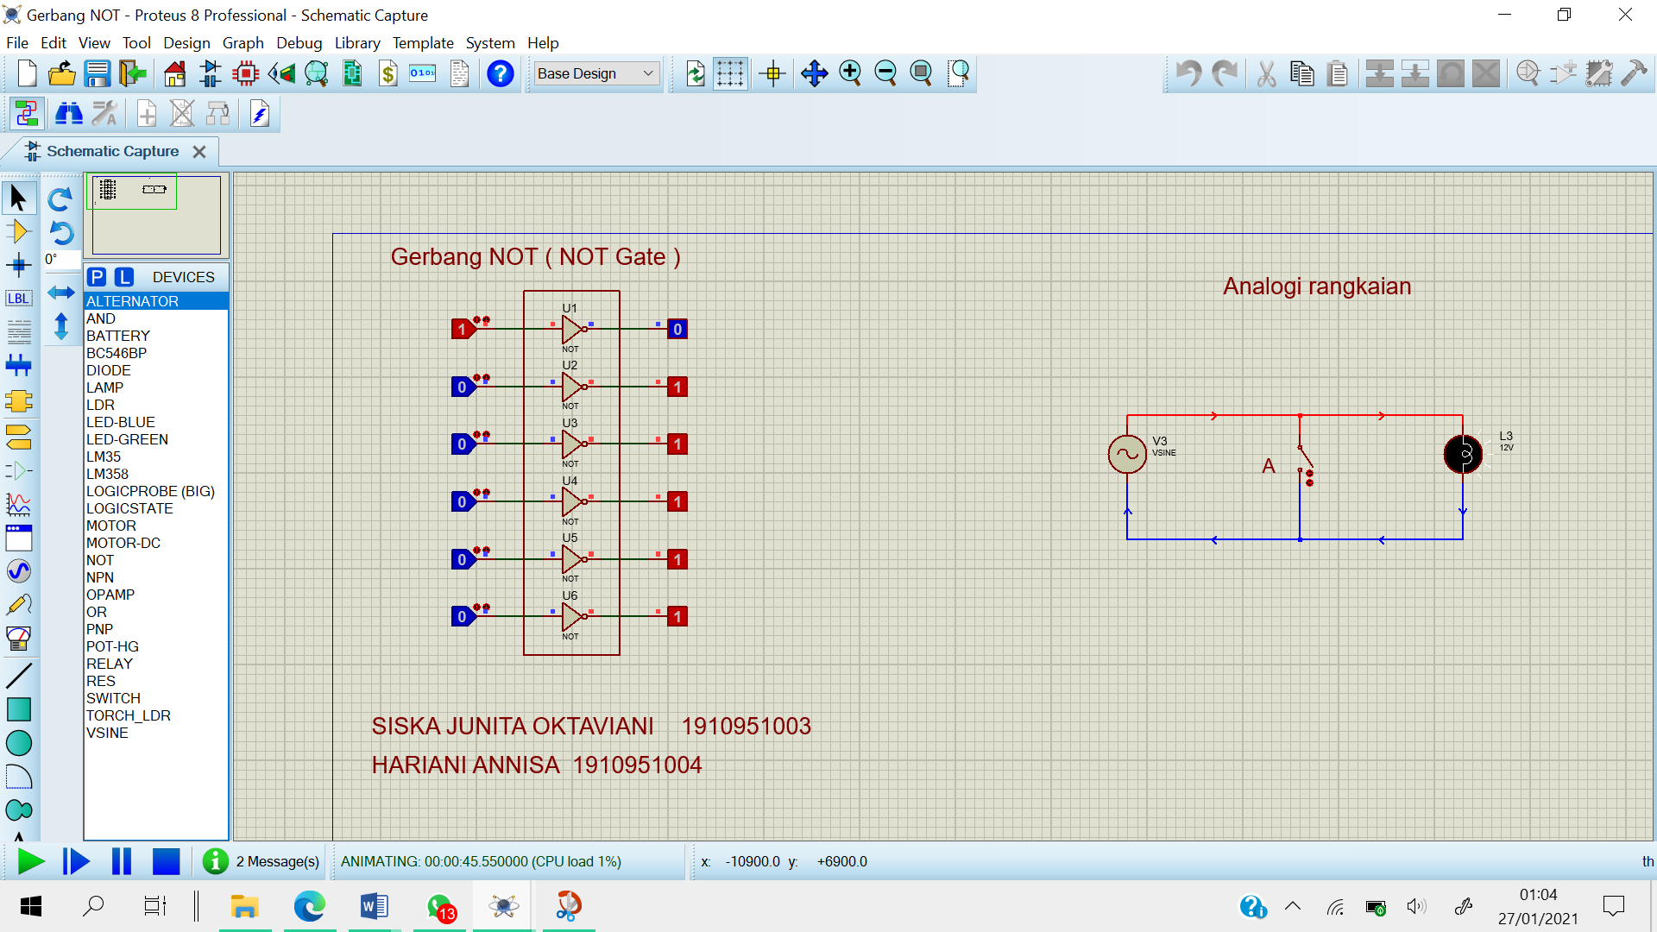1657x932 pixels.
Task: Select the Wire label mode tool
Action: click(18, 299)
